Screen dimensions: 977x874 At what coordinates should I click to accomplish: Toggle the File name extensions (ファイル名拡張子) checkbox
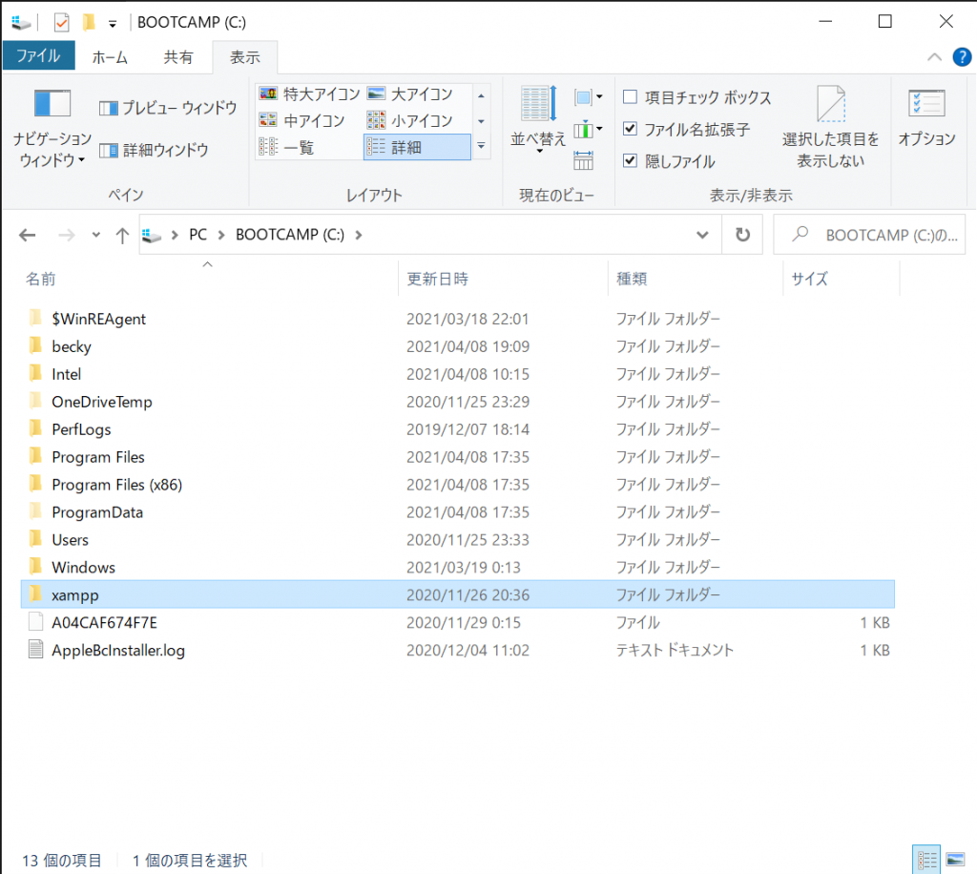[630, 129]
